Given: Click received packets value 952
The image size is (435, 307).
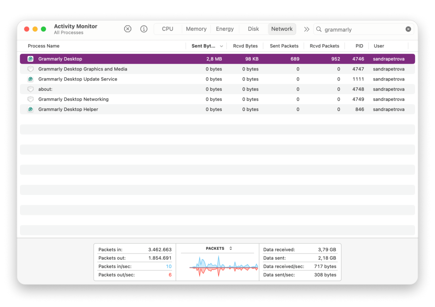Looking at the screenshot, I should point(335,59).
